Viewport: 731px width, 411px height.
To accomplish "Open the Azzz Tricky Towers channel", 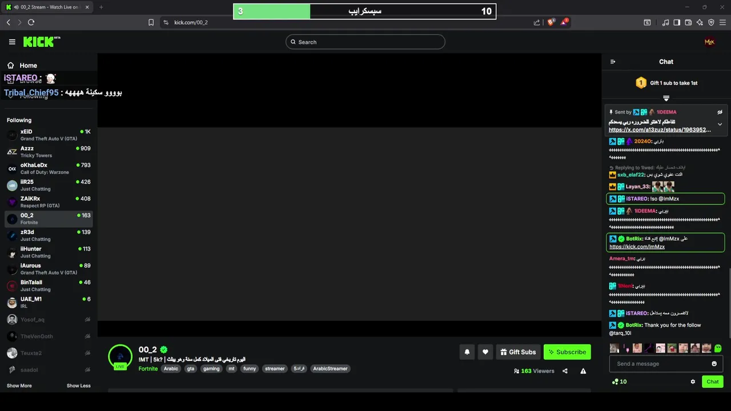I will coord(49,152).
